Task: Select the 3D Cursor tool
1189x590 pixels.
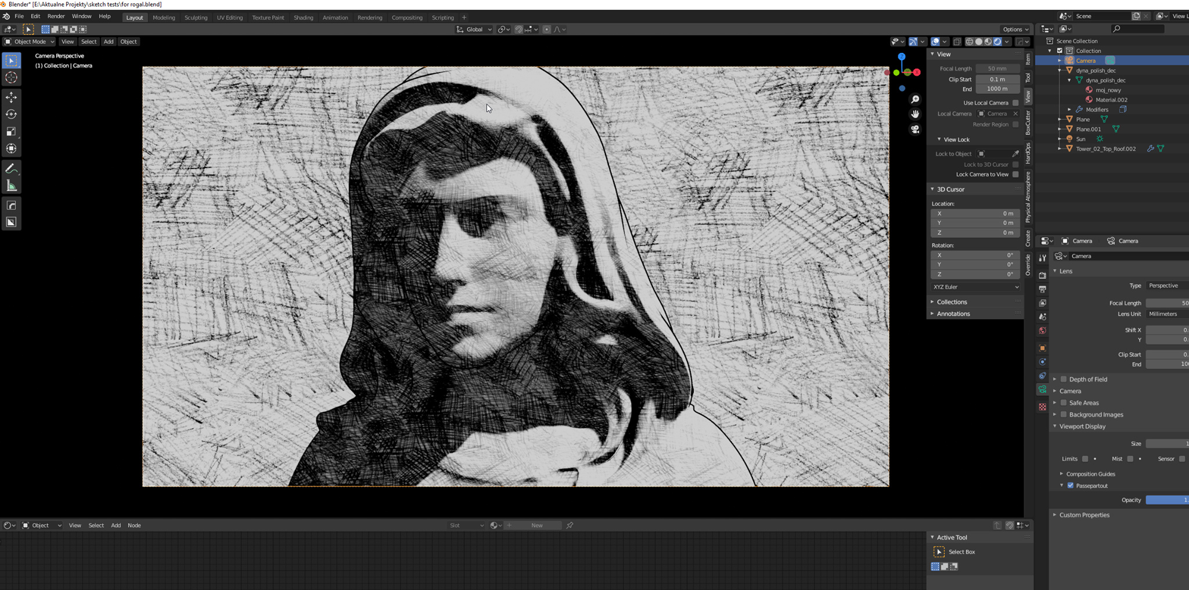Action: [11, 77]
